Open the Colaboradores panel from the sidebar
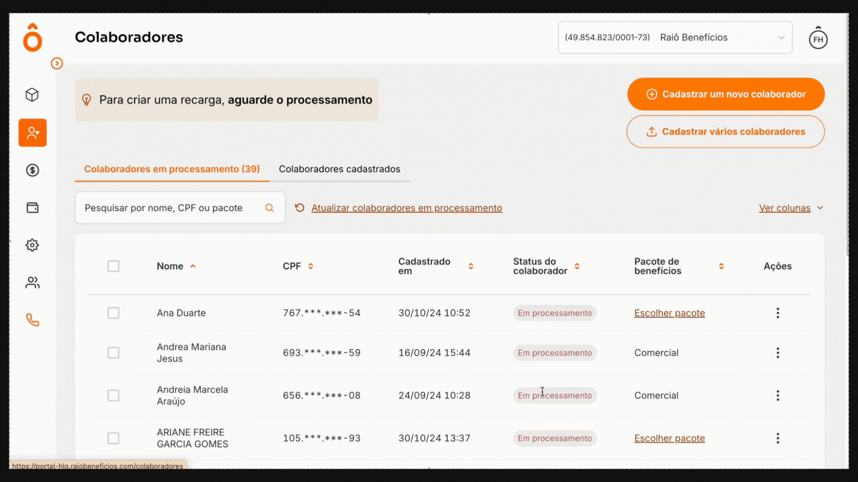 (32, 133)
